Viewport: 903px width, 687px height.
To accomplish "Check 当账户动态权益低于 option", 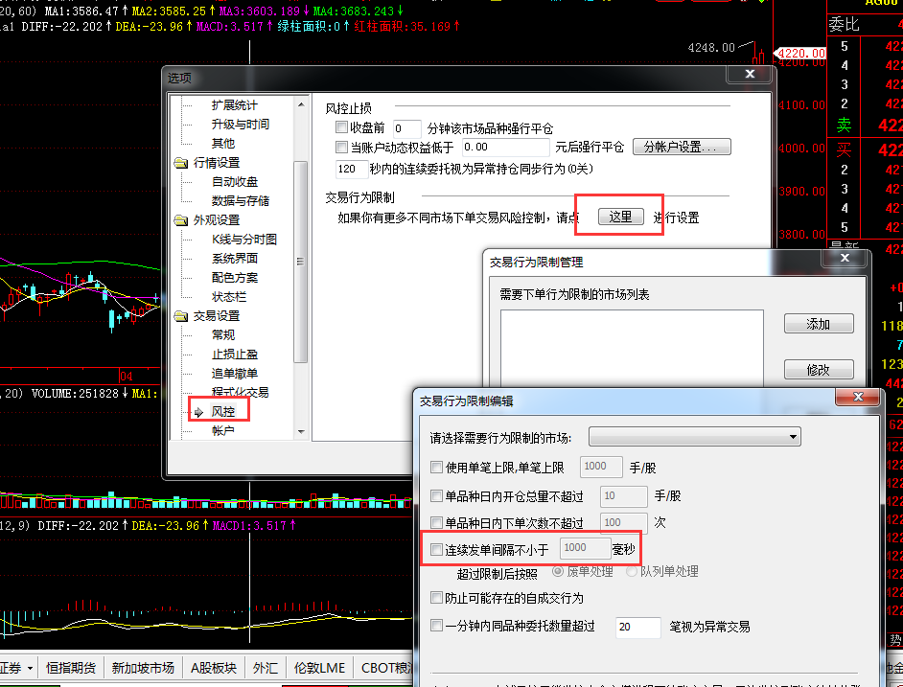I will tap(341, 148).
